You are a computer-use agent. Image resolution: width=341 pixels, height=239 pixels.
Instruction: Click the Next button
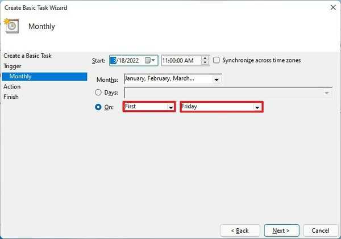point(281,230)
